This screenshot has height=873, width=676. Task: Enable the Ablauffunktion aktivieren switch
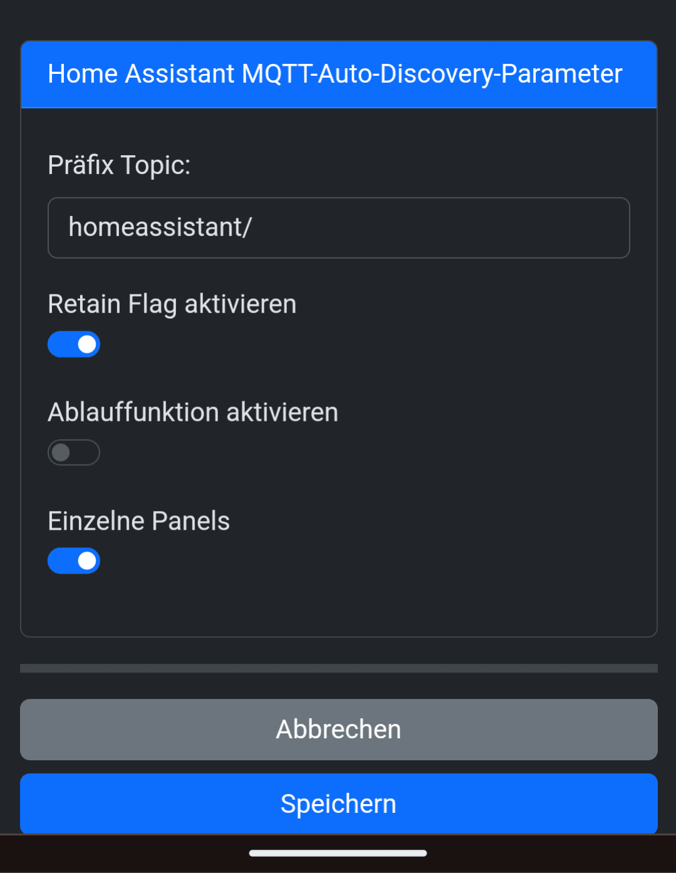(x=74, y=453)
